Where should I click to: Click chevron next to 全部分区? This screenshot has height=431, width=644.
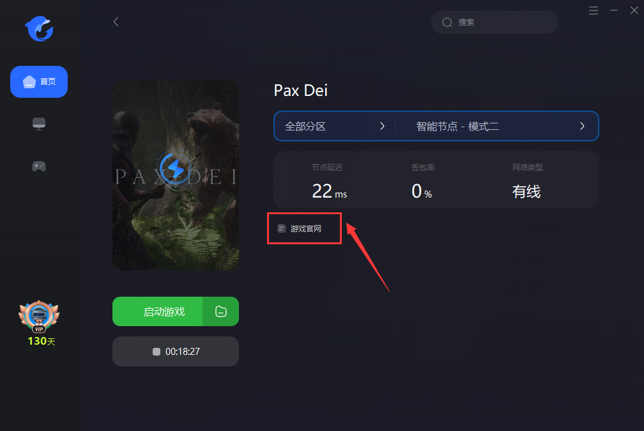[382, 126]
